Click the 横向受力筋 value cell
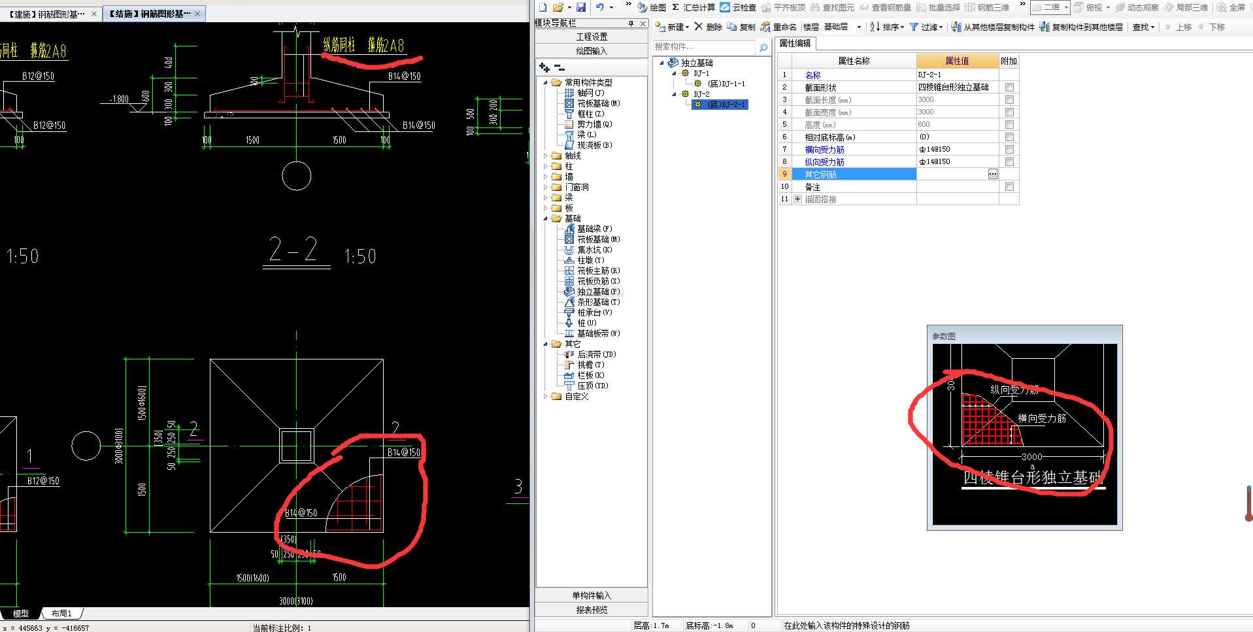 958,149
